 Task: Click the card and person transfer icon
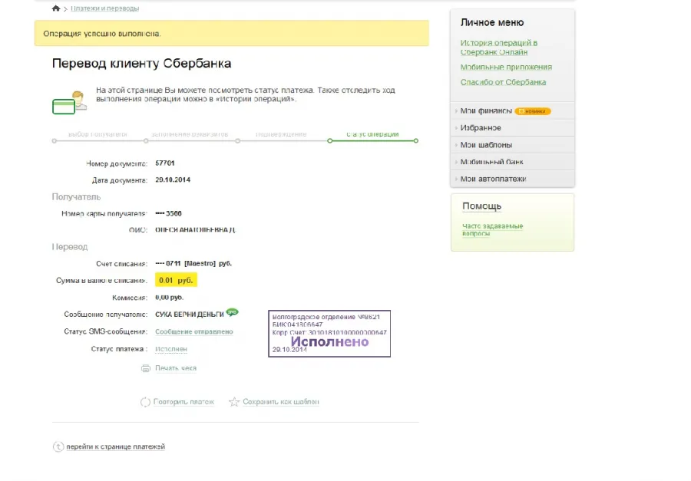(x=69, y=103)
